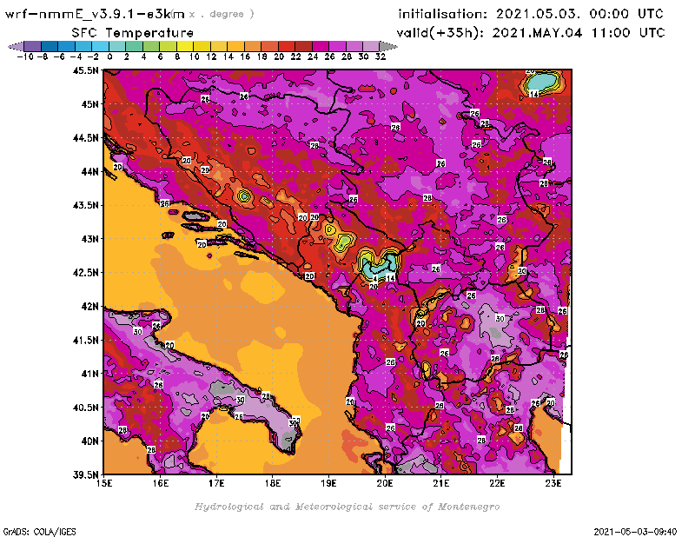Pick the yellow legend swatch between 8 and 10
695x537 pixels.
(x=185, y=46)
